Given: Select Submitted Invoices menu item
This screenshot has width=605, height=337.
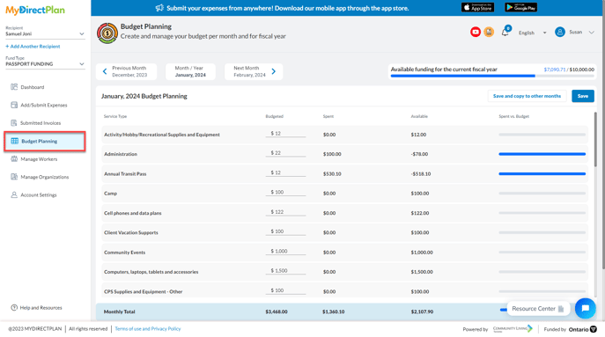Looking at the screenshot, I should 41,123.
